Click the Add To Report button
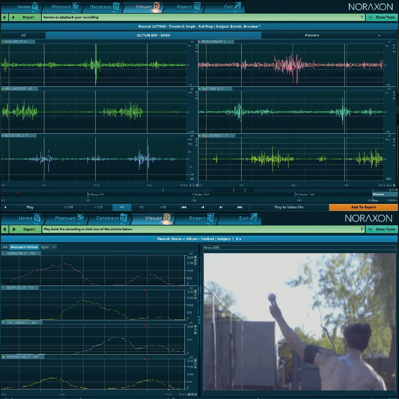Image resolution: width=399 pixels, height=399 pixels. pos(363,207)
